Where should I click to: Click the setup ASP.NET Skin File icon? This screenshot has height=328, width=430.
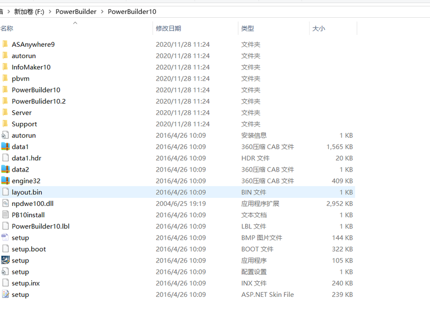5,295
